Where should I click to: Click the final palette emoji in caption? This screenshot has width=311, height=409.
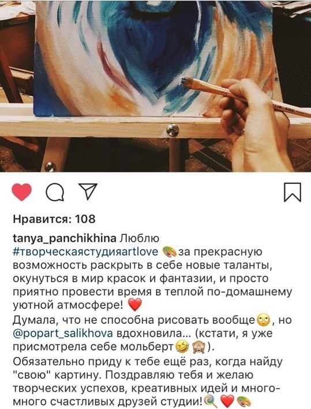pos(244,401)
